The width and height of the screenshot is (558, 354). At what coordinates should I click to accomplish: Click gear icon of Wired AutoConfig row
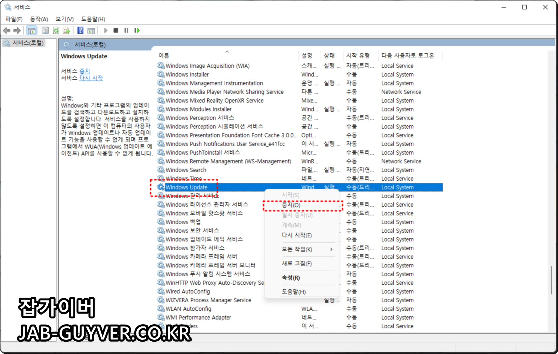tap(161, 291)
